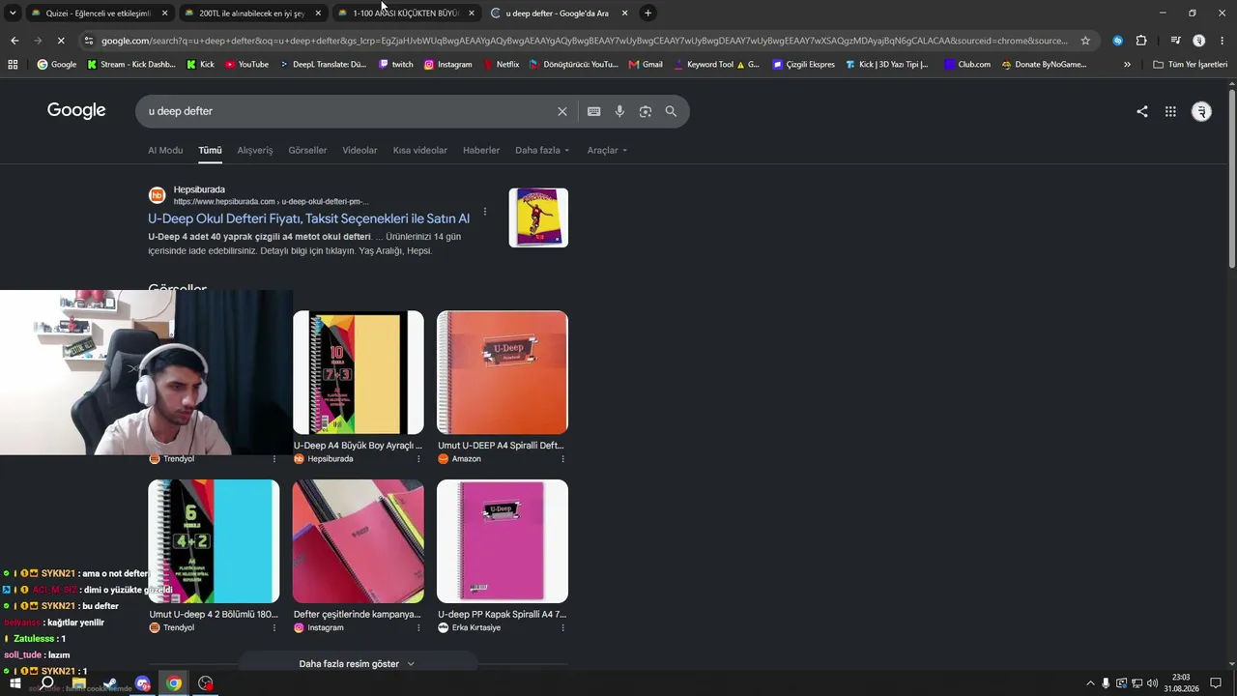
Task: Open the Chrome tab search dropdown
Action: pos(13,13)
